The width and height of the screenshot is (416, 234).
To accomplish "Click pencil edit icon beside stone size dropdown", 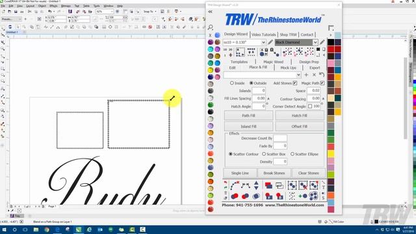I will click(270, 42).
